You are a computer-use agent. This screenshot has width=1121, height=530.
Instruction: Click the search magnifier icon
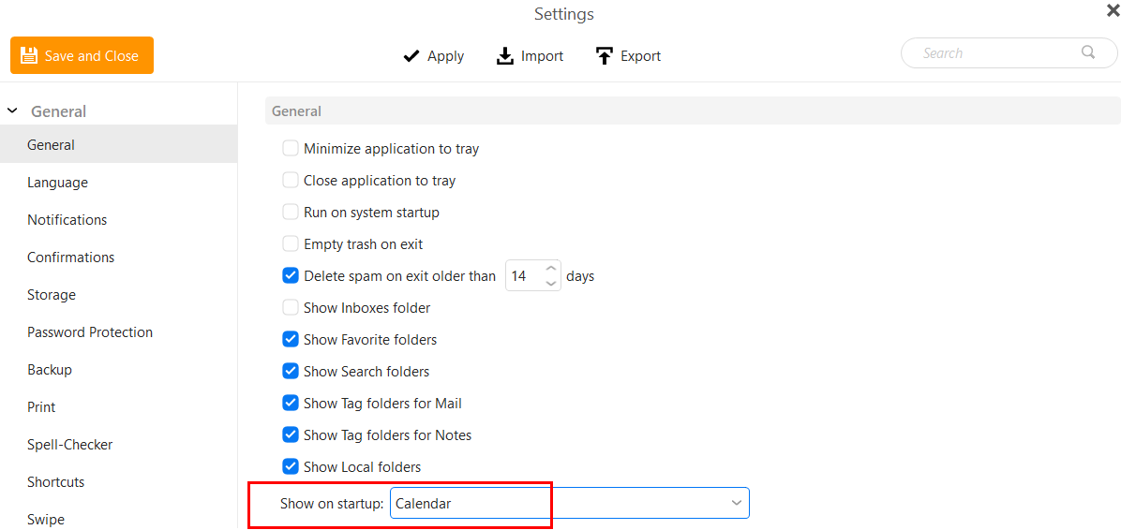(1088, 52)
